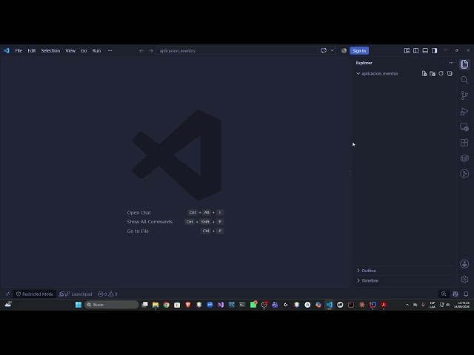Open the View menu
This screenshot has height=355, width=474.
(x=70, y=51)
